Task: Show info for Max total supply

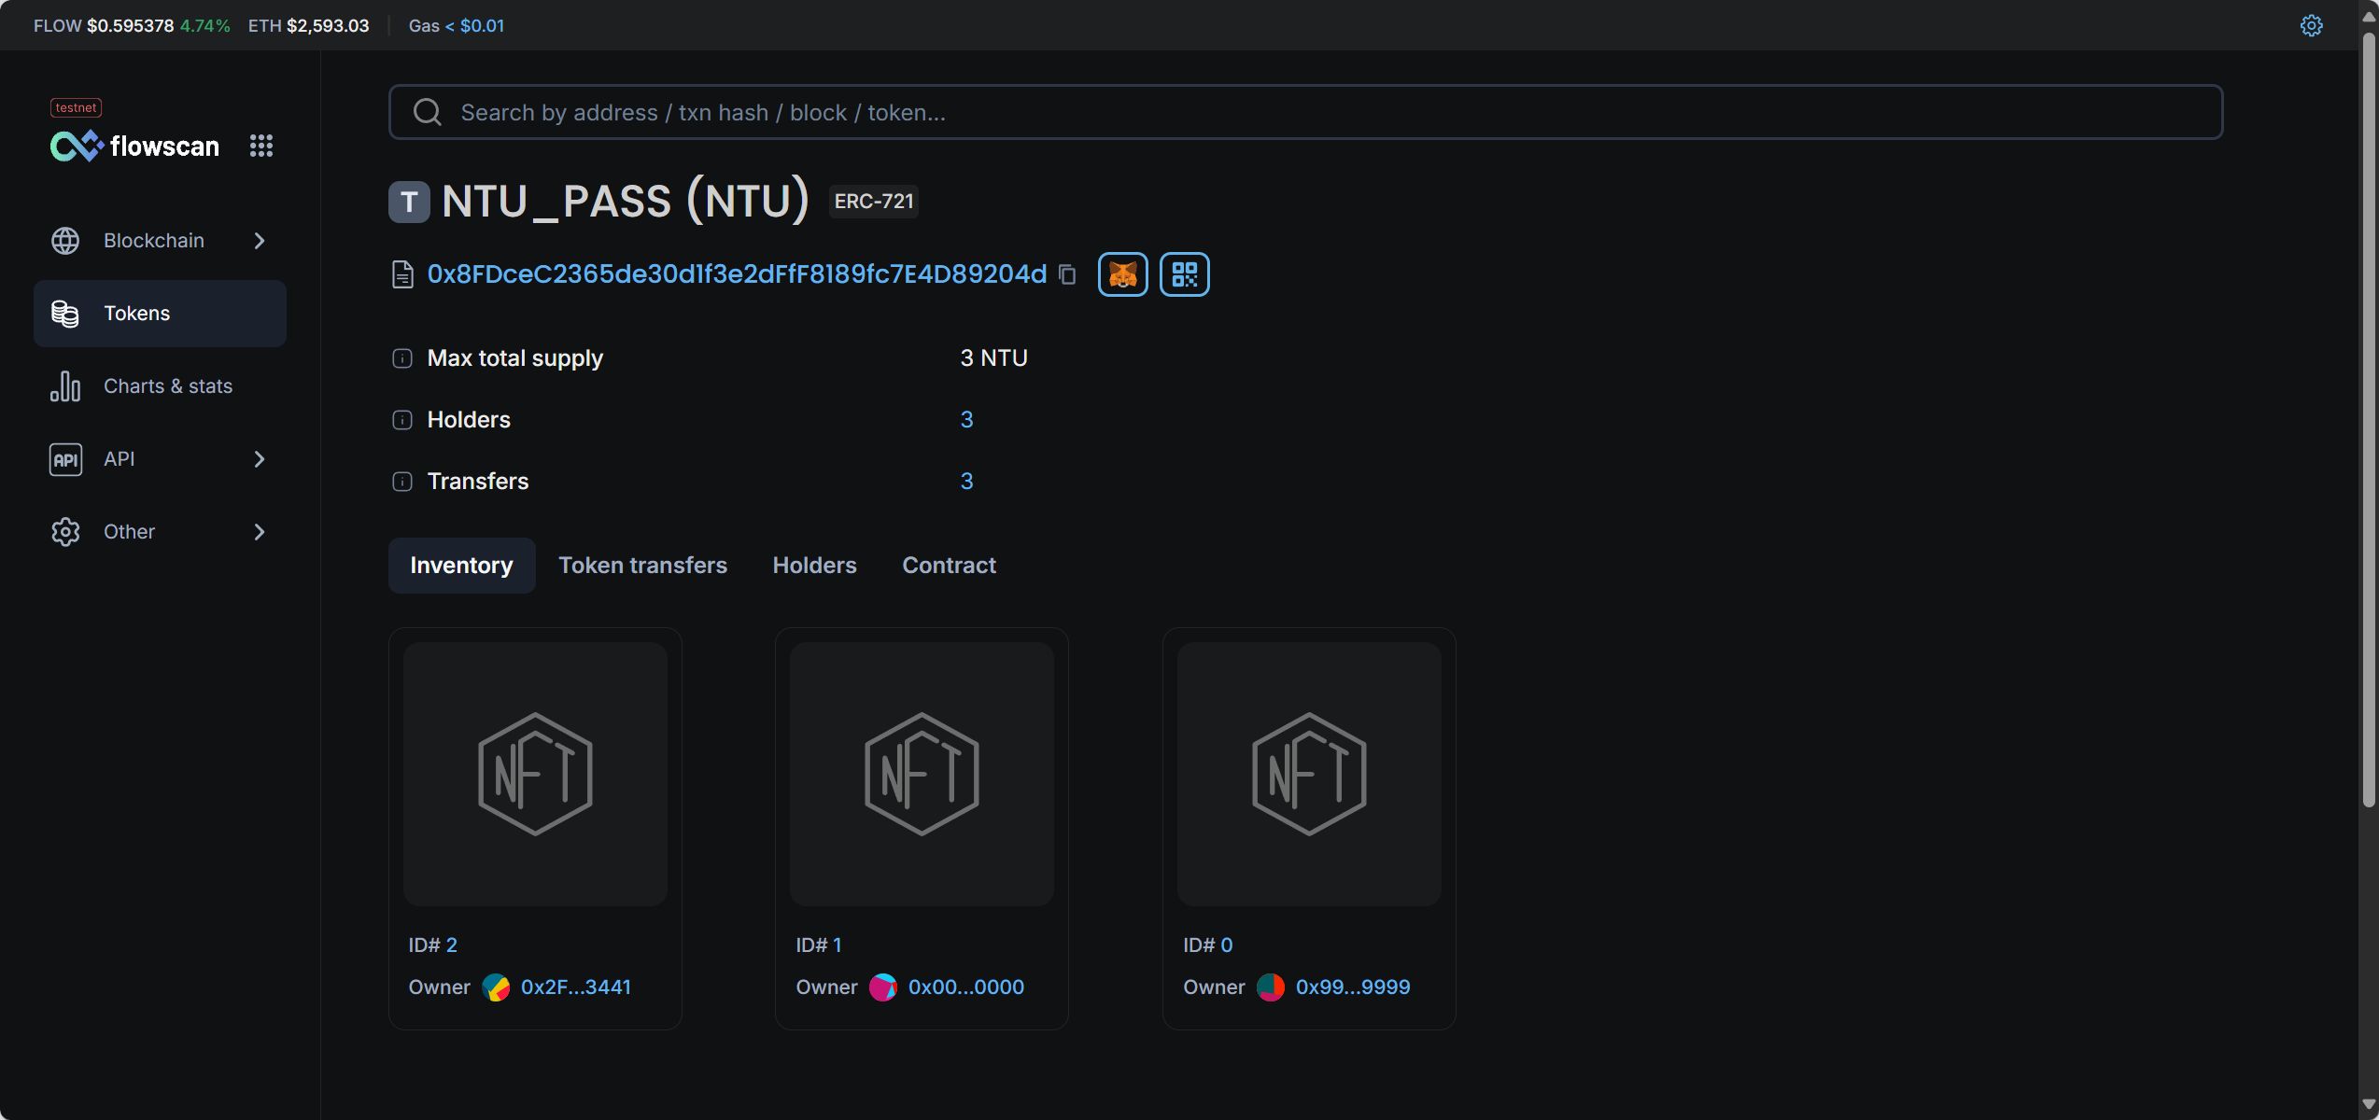Action: click(x=402, y=358)
